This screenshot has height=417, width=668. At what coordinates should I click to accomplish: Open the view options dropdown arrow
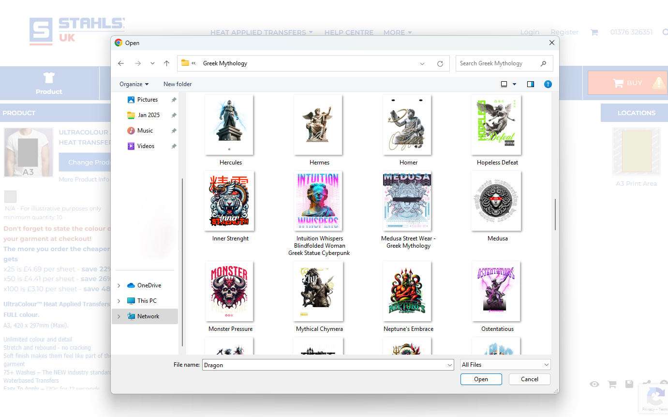[514, 84]
